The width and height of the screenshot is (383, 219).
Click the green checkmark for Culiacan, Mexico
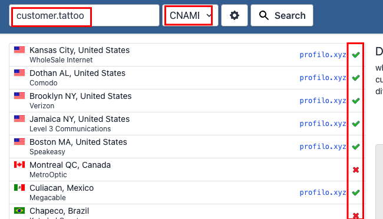click(x=356, y=193)
